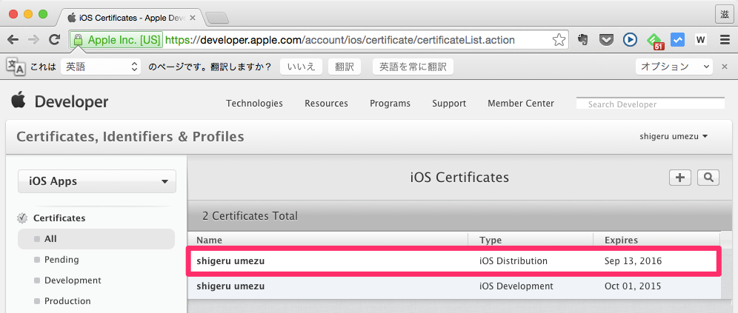The width and height of the screenshot is (738, 313).
Task: Bookmark this page with the star icon
Action: click(x=559, y=40)
